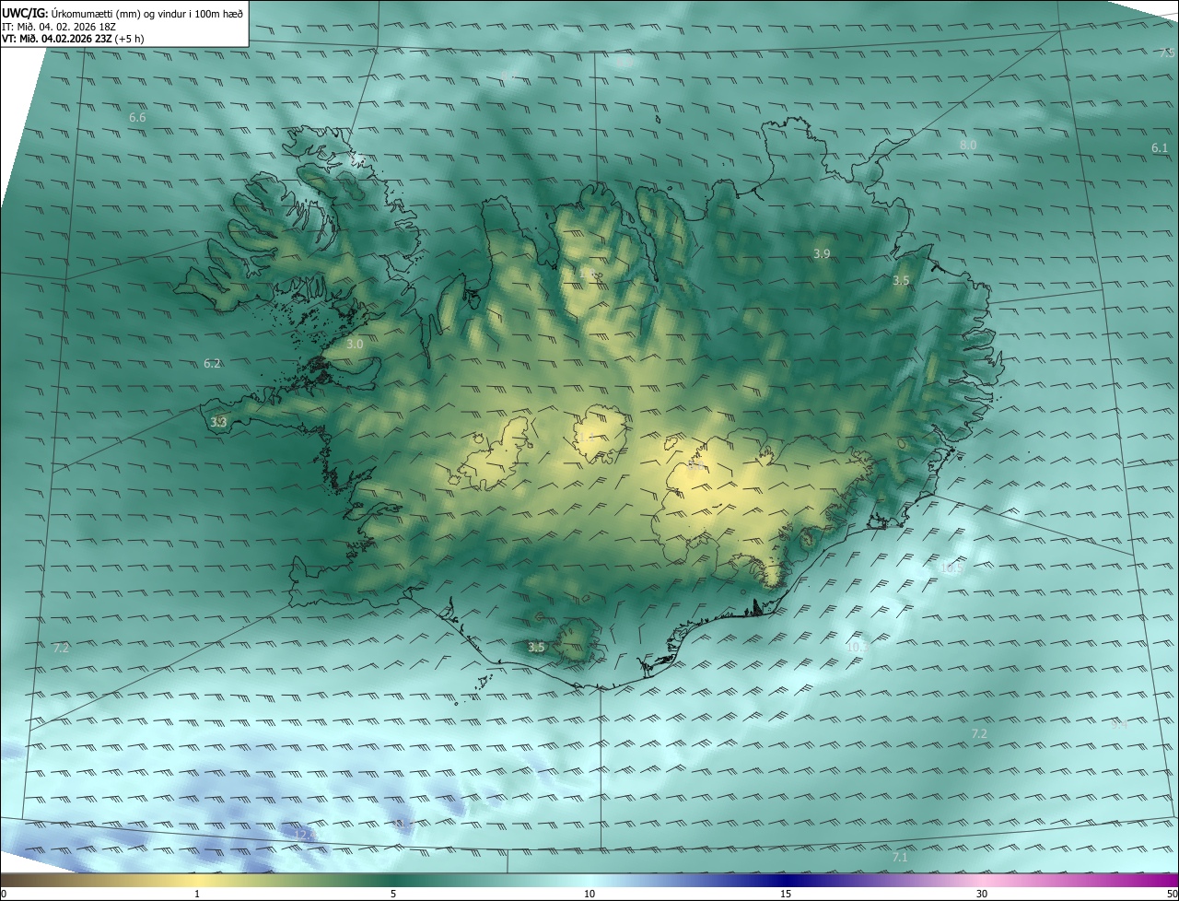This screenshot has width=1179, height=901.
Task: Click the 15 label on the colour scale
Action: point(786,894)
